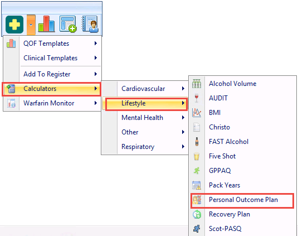
Task: Open the Personal Outcome Plan entry
Action: pyautogui.click(x=243, y=200)
